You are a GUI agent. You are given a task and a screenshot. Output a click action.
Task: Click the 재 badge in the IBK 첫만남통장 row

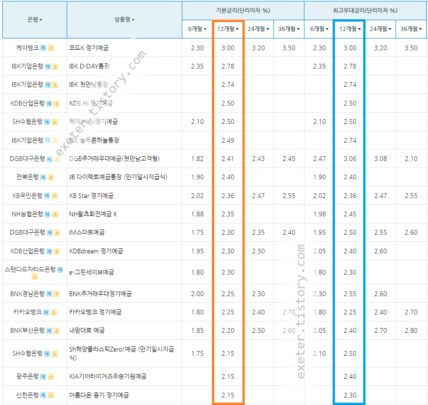click(48, 85)
